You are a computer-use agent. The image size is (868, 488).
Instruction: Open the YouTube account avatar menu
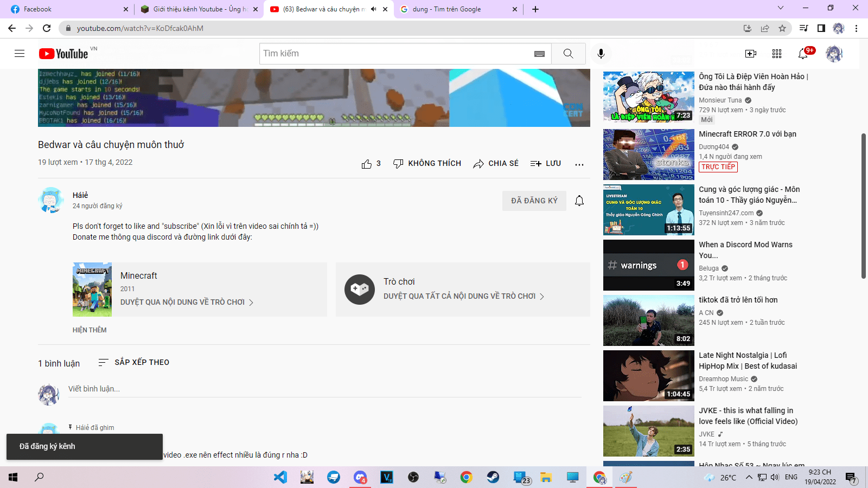point(834,54)
